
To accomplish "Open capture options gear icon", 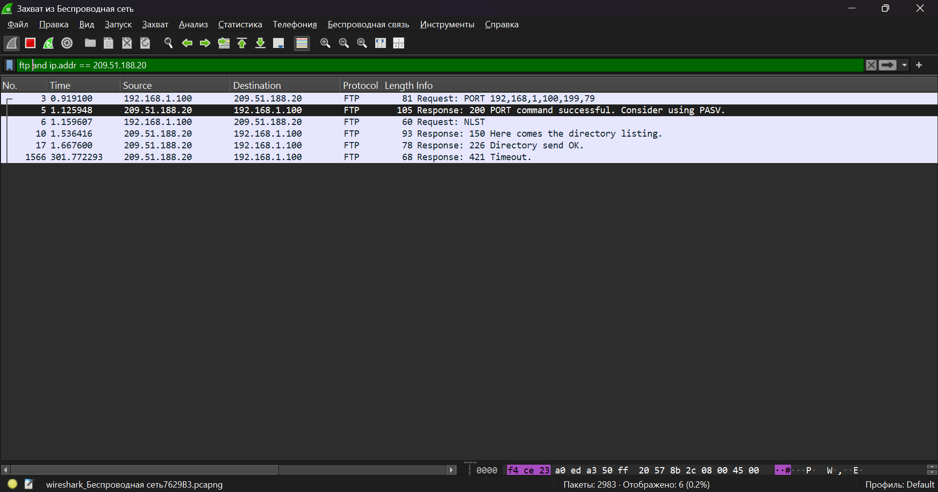I will pos(67,43).
